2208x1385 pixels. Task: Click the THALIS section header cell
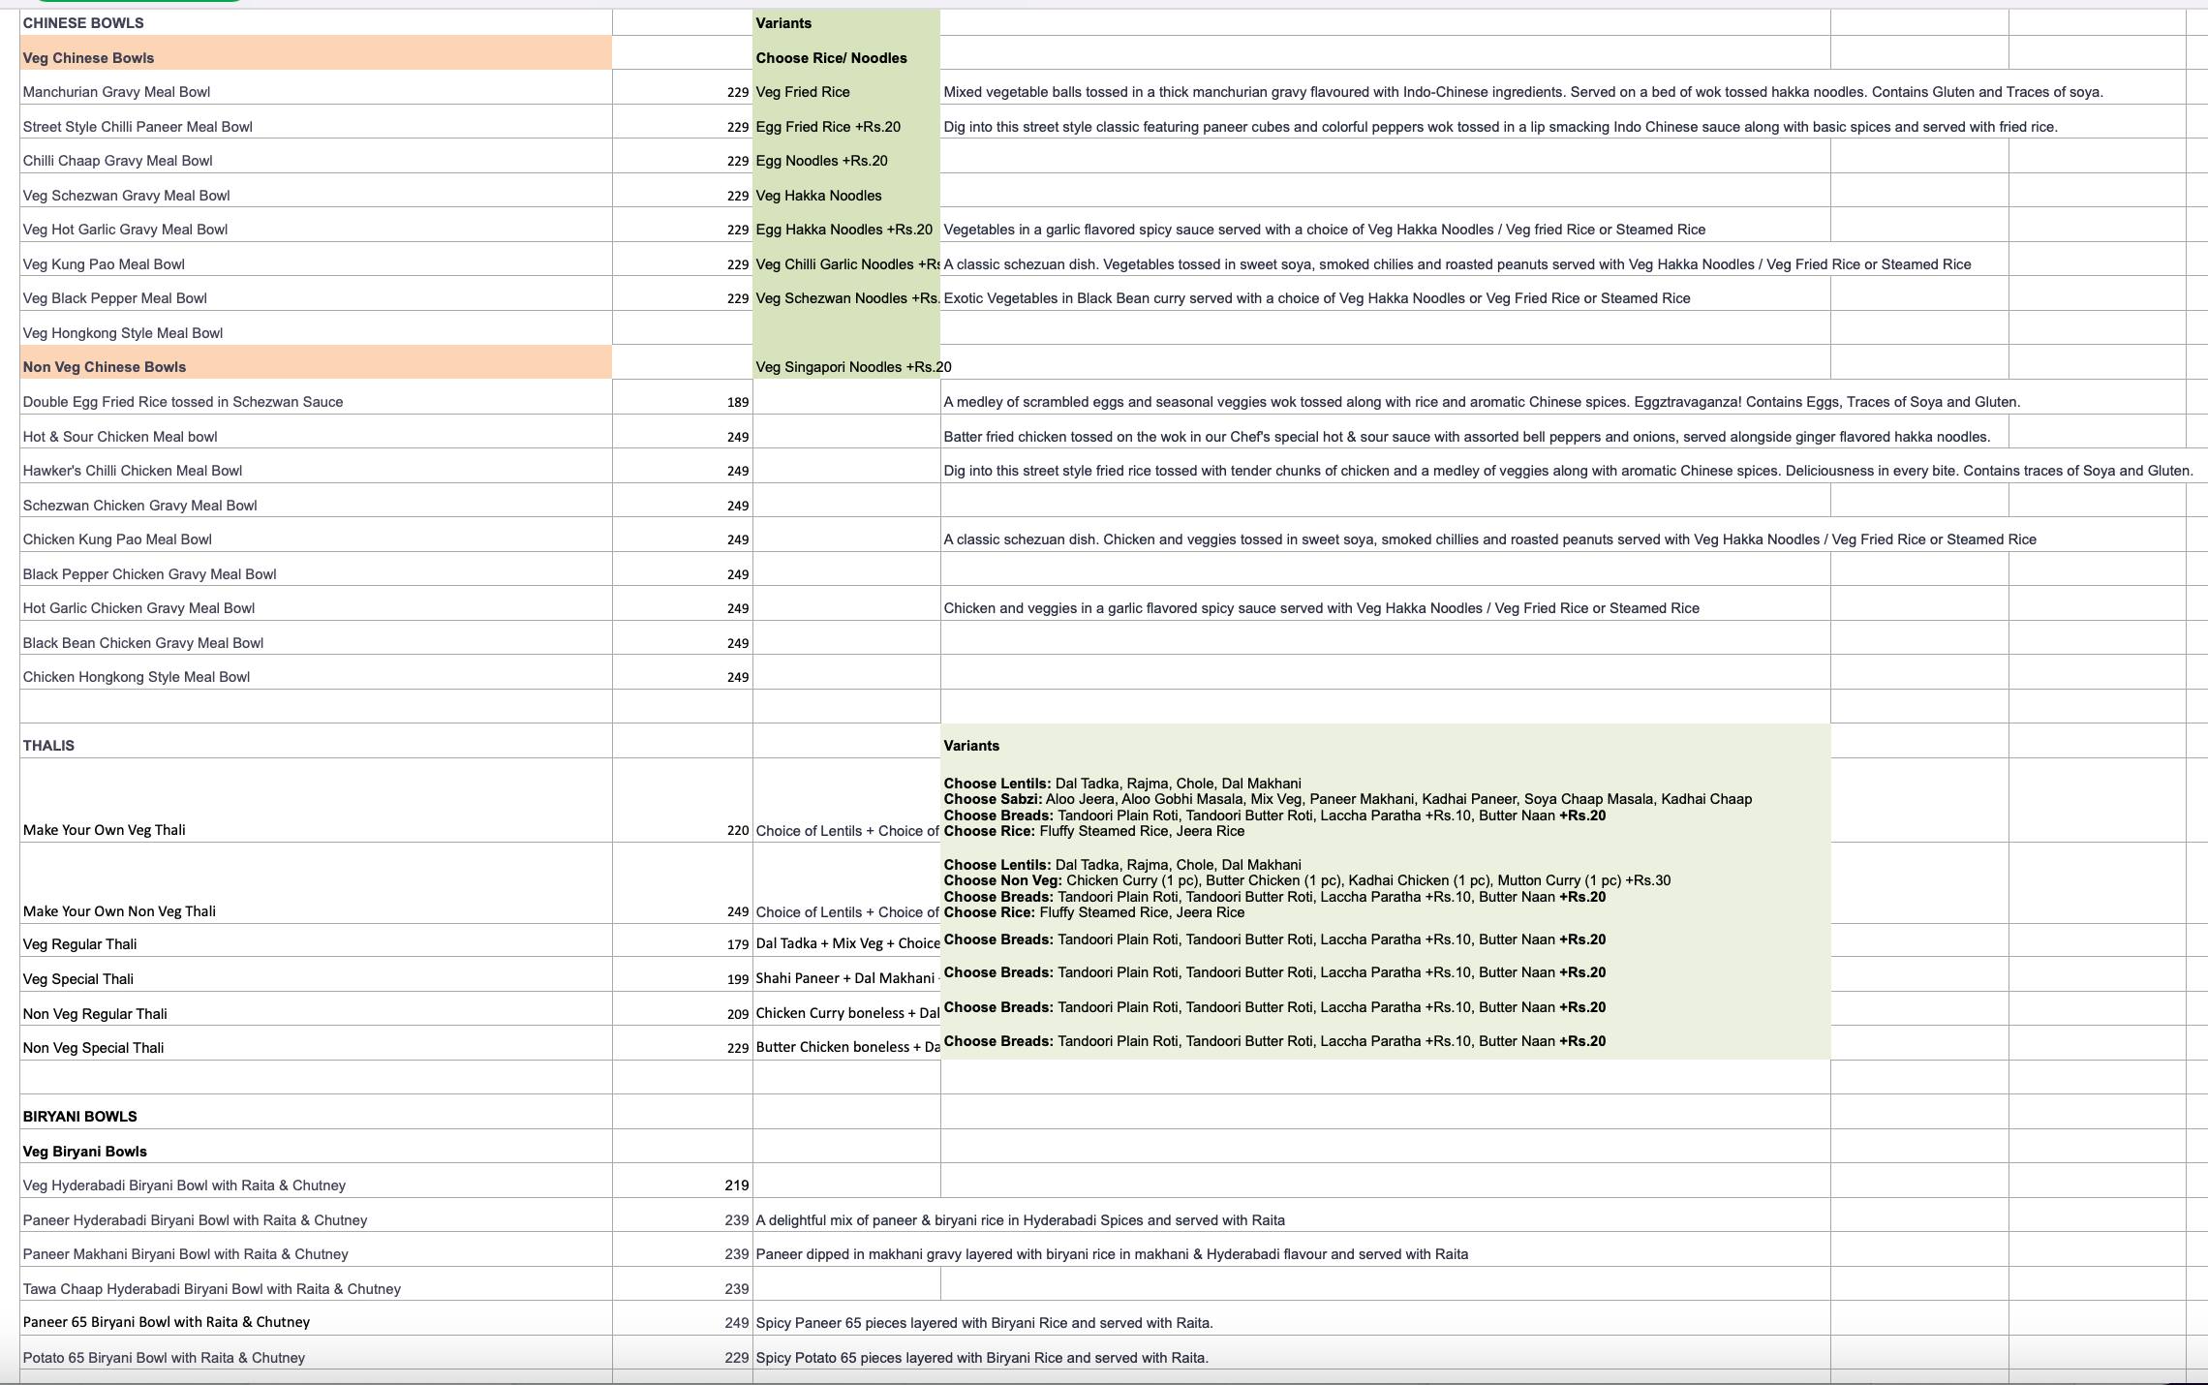point(48,746)
